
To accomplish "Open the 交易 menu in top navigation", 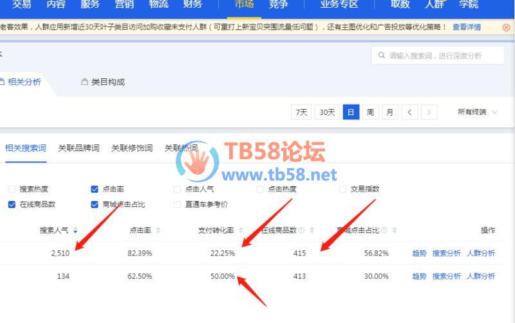I will pyautogui.click(x=22, y=4).
